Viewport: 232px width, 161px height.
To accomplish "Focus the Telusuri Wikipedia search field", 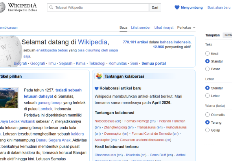I will 98,7.
